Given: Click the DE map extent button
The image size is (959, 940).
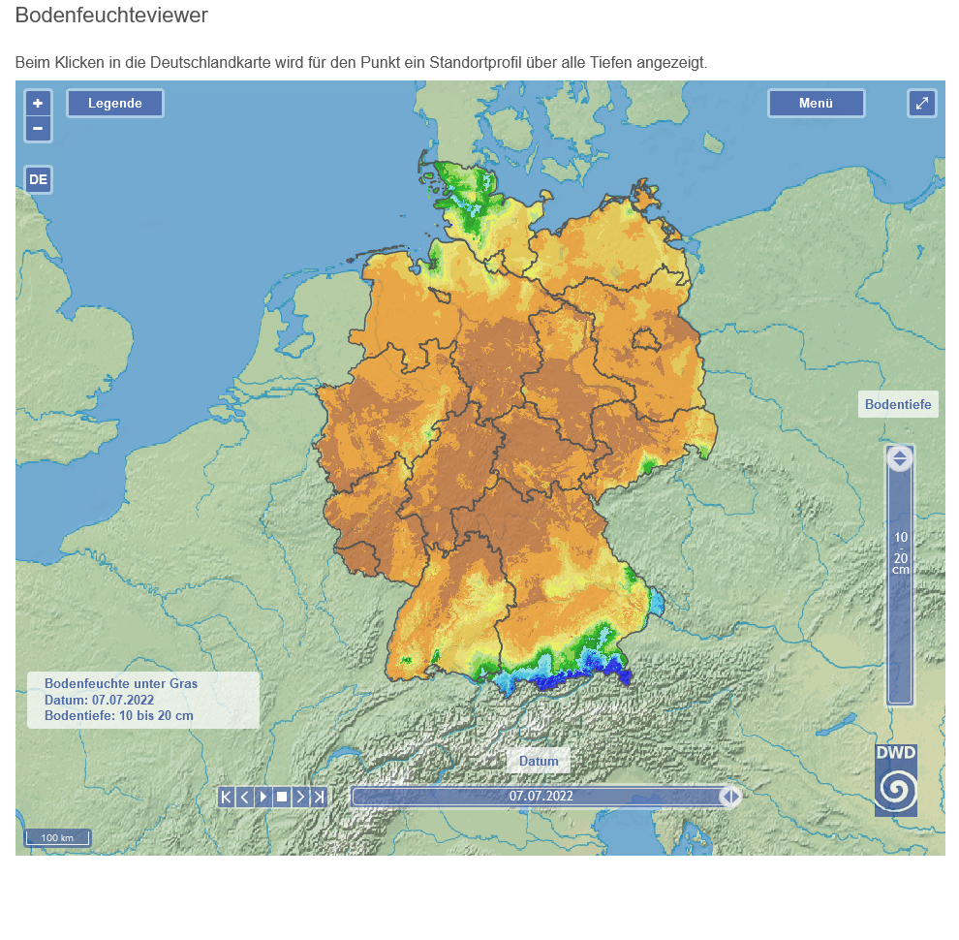Looking at the screenshot, I should [38, 179].
